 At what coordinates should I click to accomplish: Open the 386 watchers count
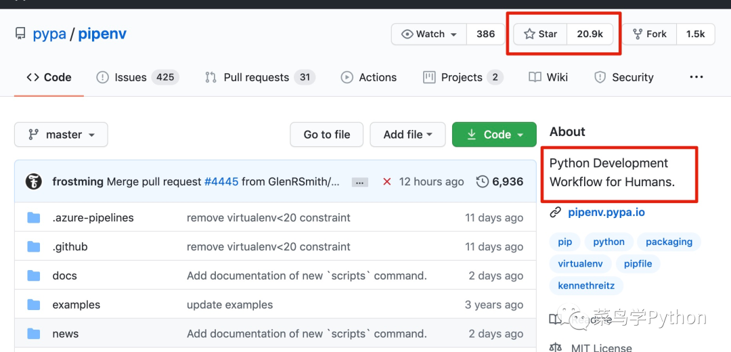[x=486, y=34]
